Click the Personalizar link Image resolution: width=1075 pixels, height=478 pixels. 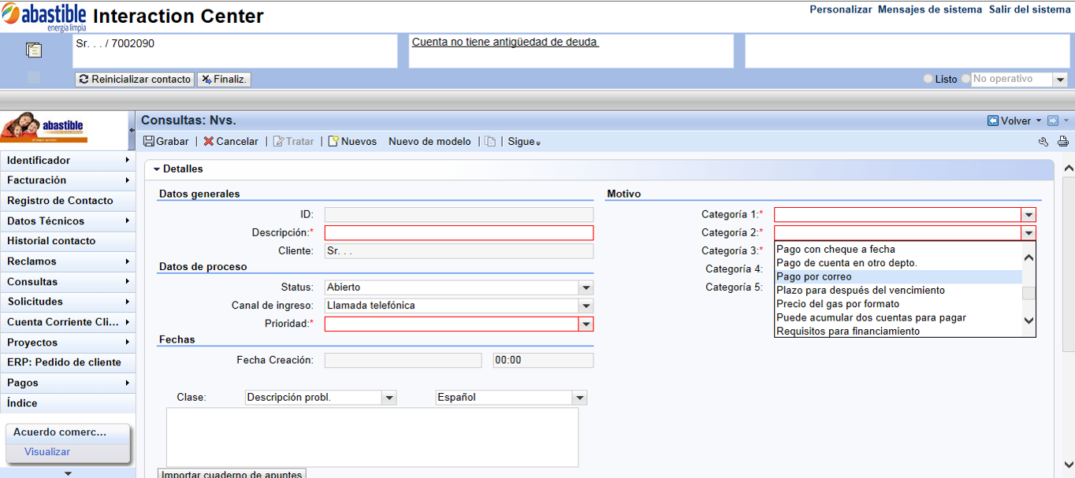(x=841, y=9)
